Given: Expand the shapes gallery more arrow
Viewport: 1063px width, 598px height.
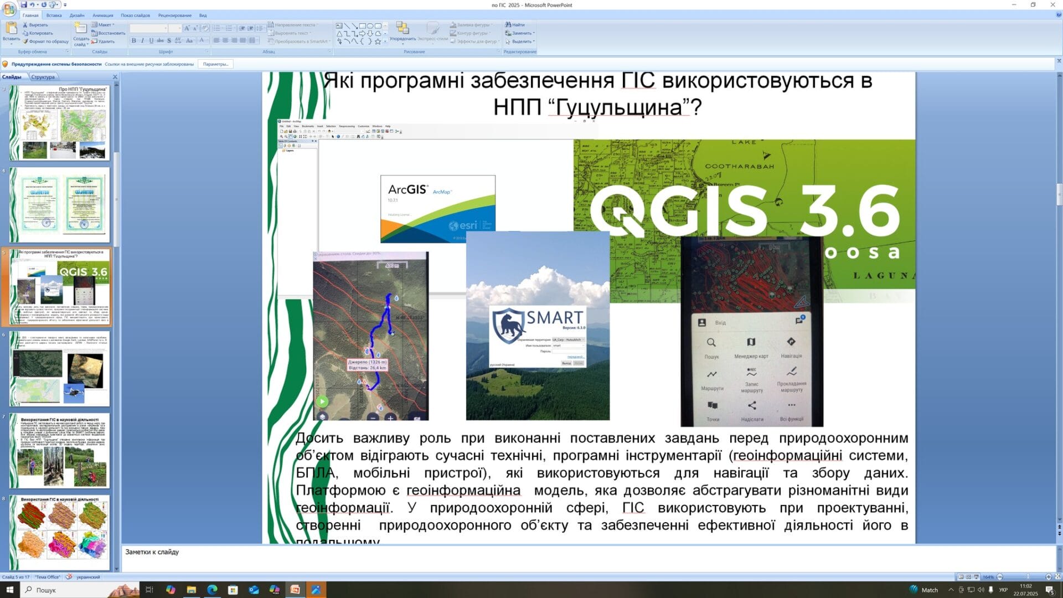Looking at the screenshot, I should [385, 42].
